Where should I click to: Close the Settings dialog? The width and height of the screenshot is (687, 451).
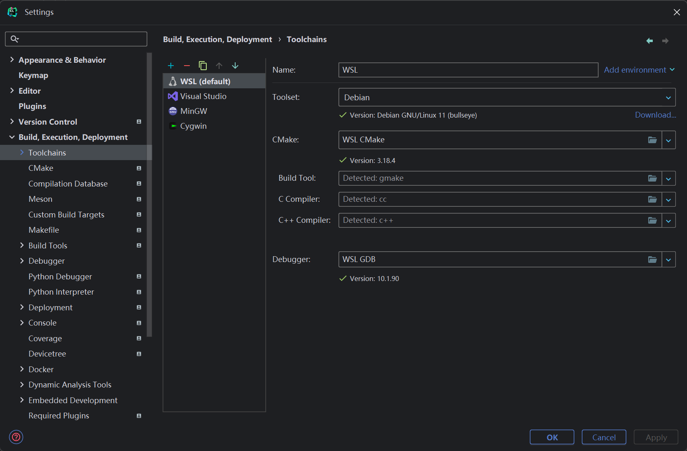(x=677, y=12)
